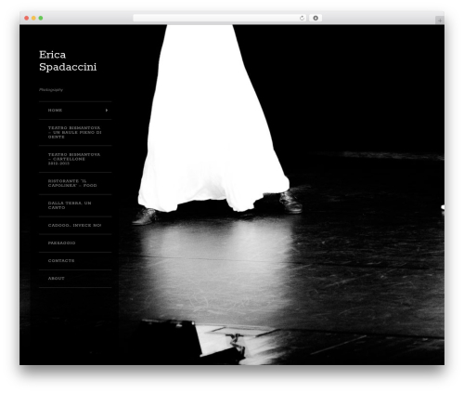Image resolution: width=464 pixels, height=393 pixels.
Task: Open Teatro Bismantova Cartellone gallery
Action: point(74,159)
